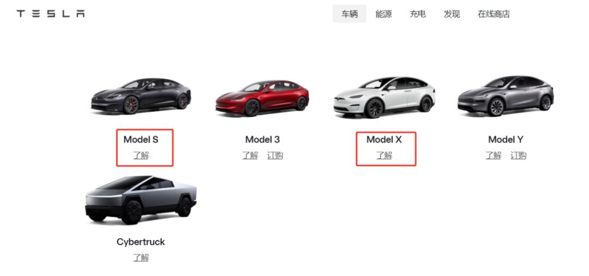Select the red Model 3 car image
The image size is (589, 276).
[262, 98]
